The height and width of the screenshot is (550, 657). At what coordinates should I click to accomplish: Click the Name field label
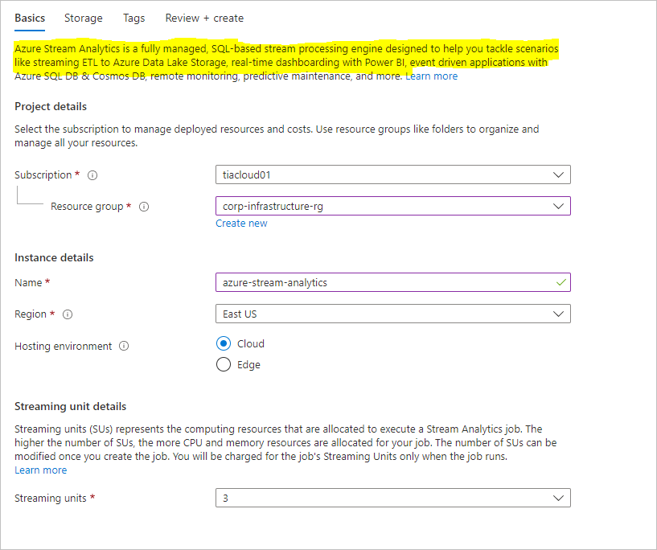point(28,283)
